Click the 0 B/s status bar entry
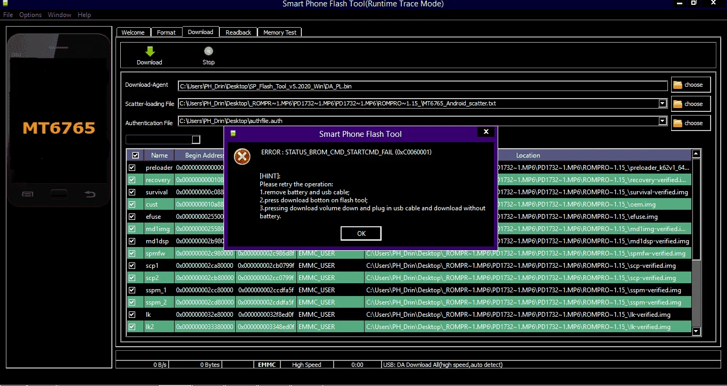This screenshot has width=727, height=386. (x=160, y=365)
